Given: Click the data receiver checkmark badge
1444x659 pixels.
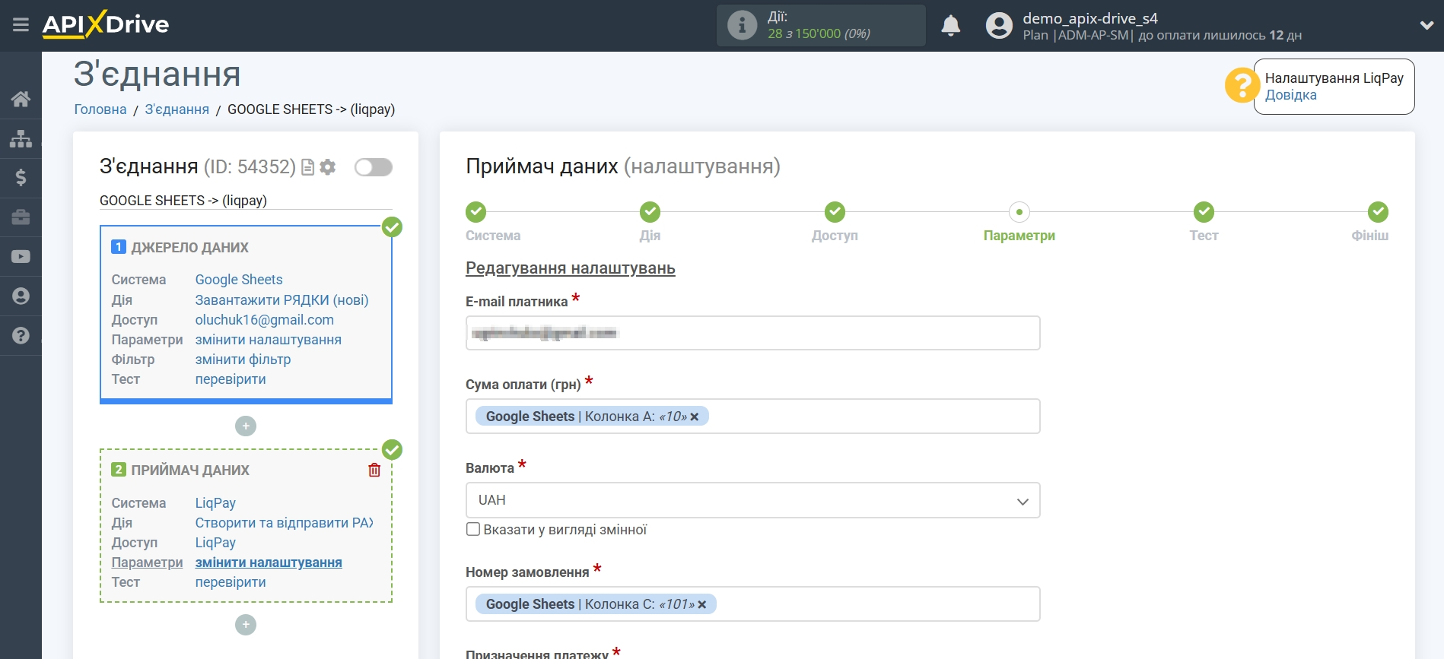Looking at the screenshot, I should [392, 449].
